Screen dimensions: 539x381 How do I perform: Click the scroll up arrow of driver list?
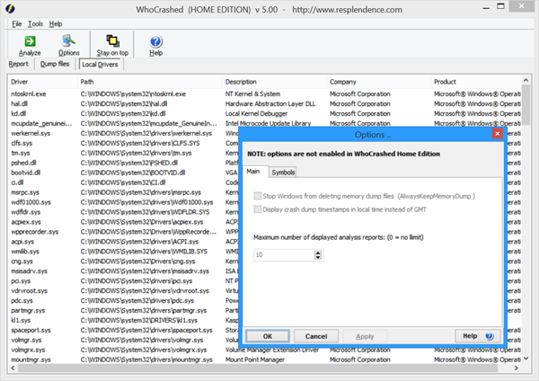[526, 80]
